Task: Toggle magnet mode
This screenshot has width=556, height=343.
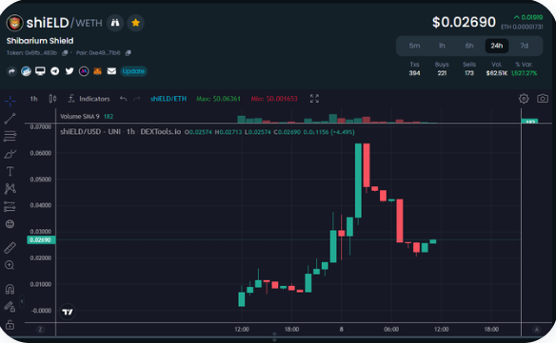Action: tap(10, 289)
